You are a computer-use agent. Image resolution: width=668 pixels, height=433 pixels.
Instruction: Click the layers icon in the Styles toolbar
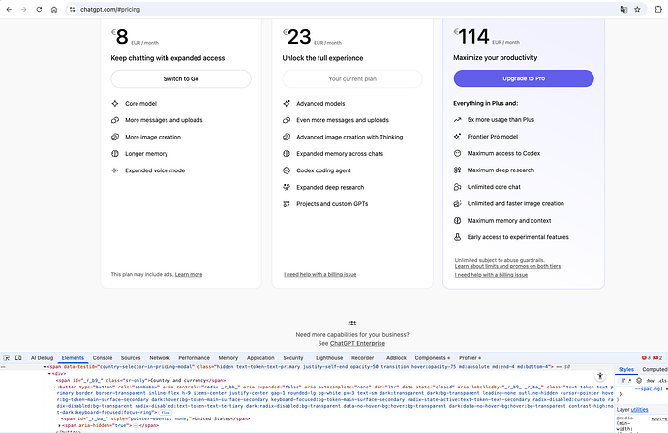point(639,380)
